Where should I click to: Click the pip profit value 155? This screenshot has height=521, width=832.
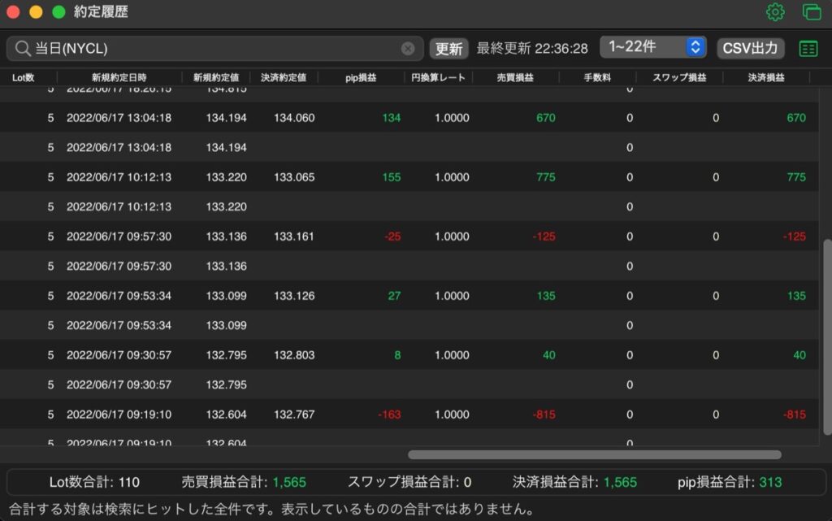coord(392,177)
